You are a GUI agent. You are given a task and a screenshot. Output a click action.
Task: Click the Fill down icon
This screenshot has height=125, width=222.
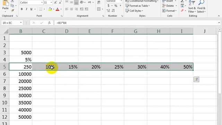pyautogui.click(x=182, y=6)
